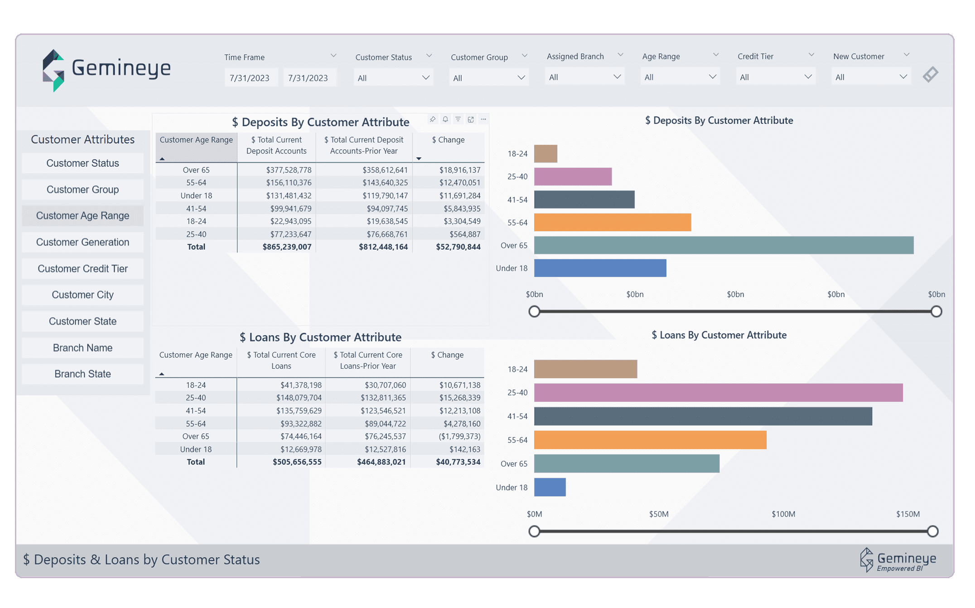Select the Customer Status attribute in the sidebar

point(82,163)
